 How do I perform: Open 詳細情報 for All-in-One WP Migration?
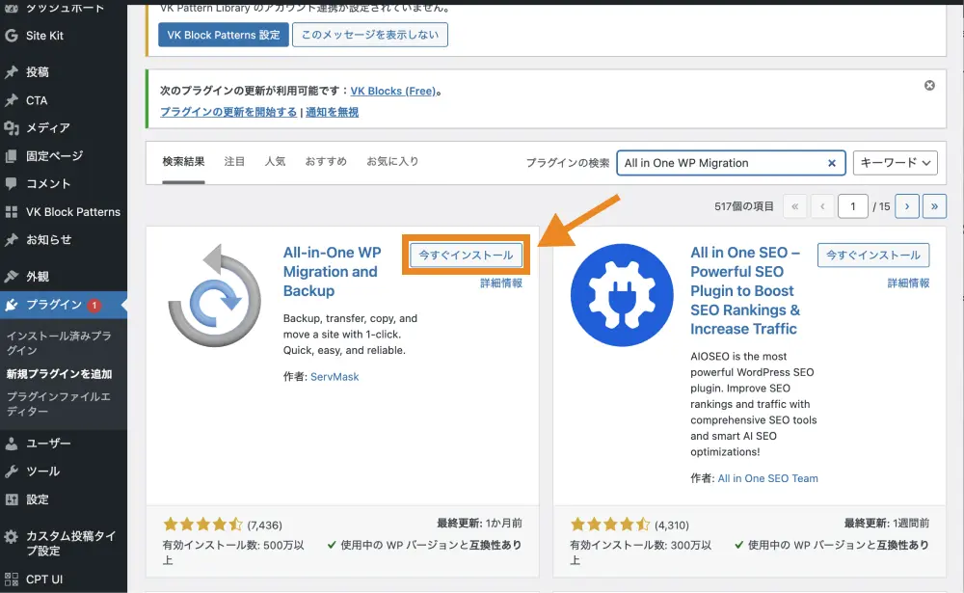(501, 283)
